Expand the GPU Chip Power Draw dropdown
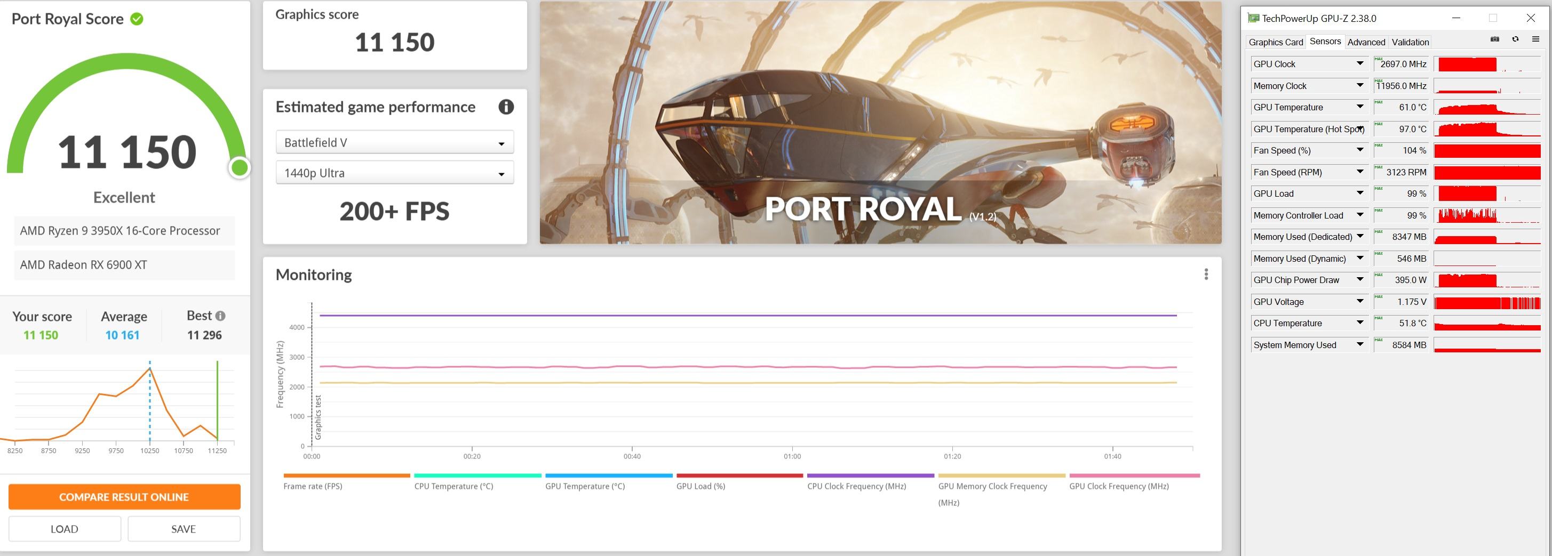Screen dimensions: 1552x556 click(1360, 280)
